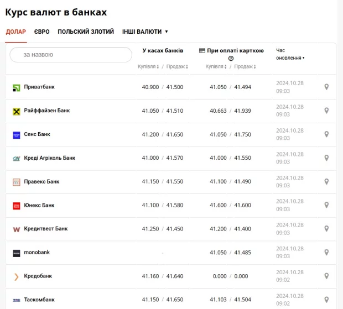Open the Креді Агріколь Банк link
343x309 pixels.
click(x=49, y=158)
